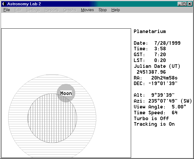
Task: Click the Moon label in the sky view
Action: [x=66, y=93]
